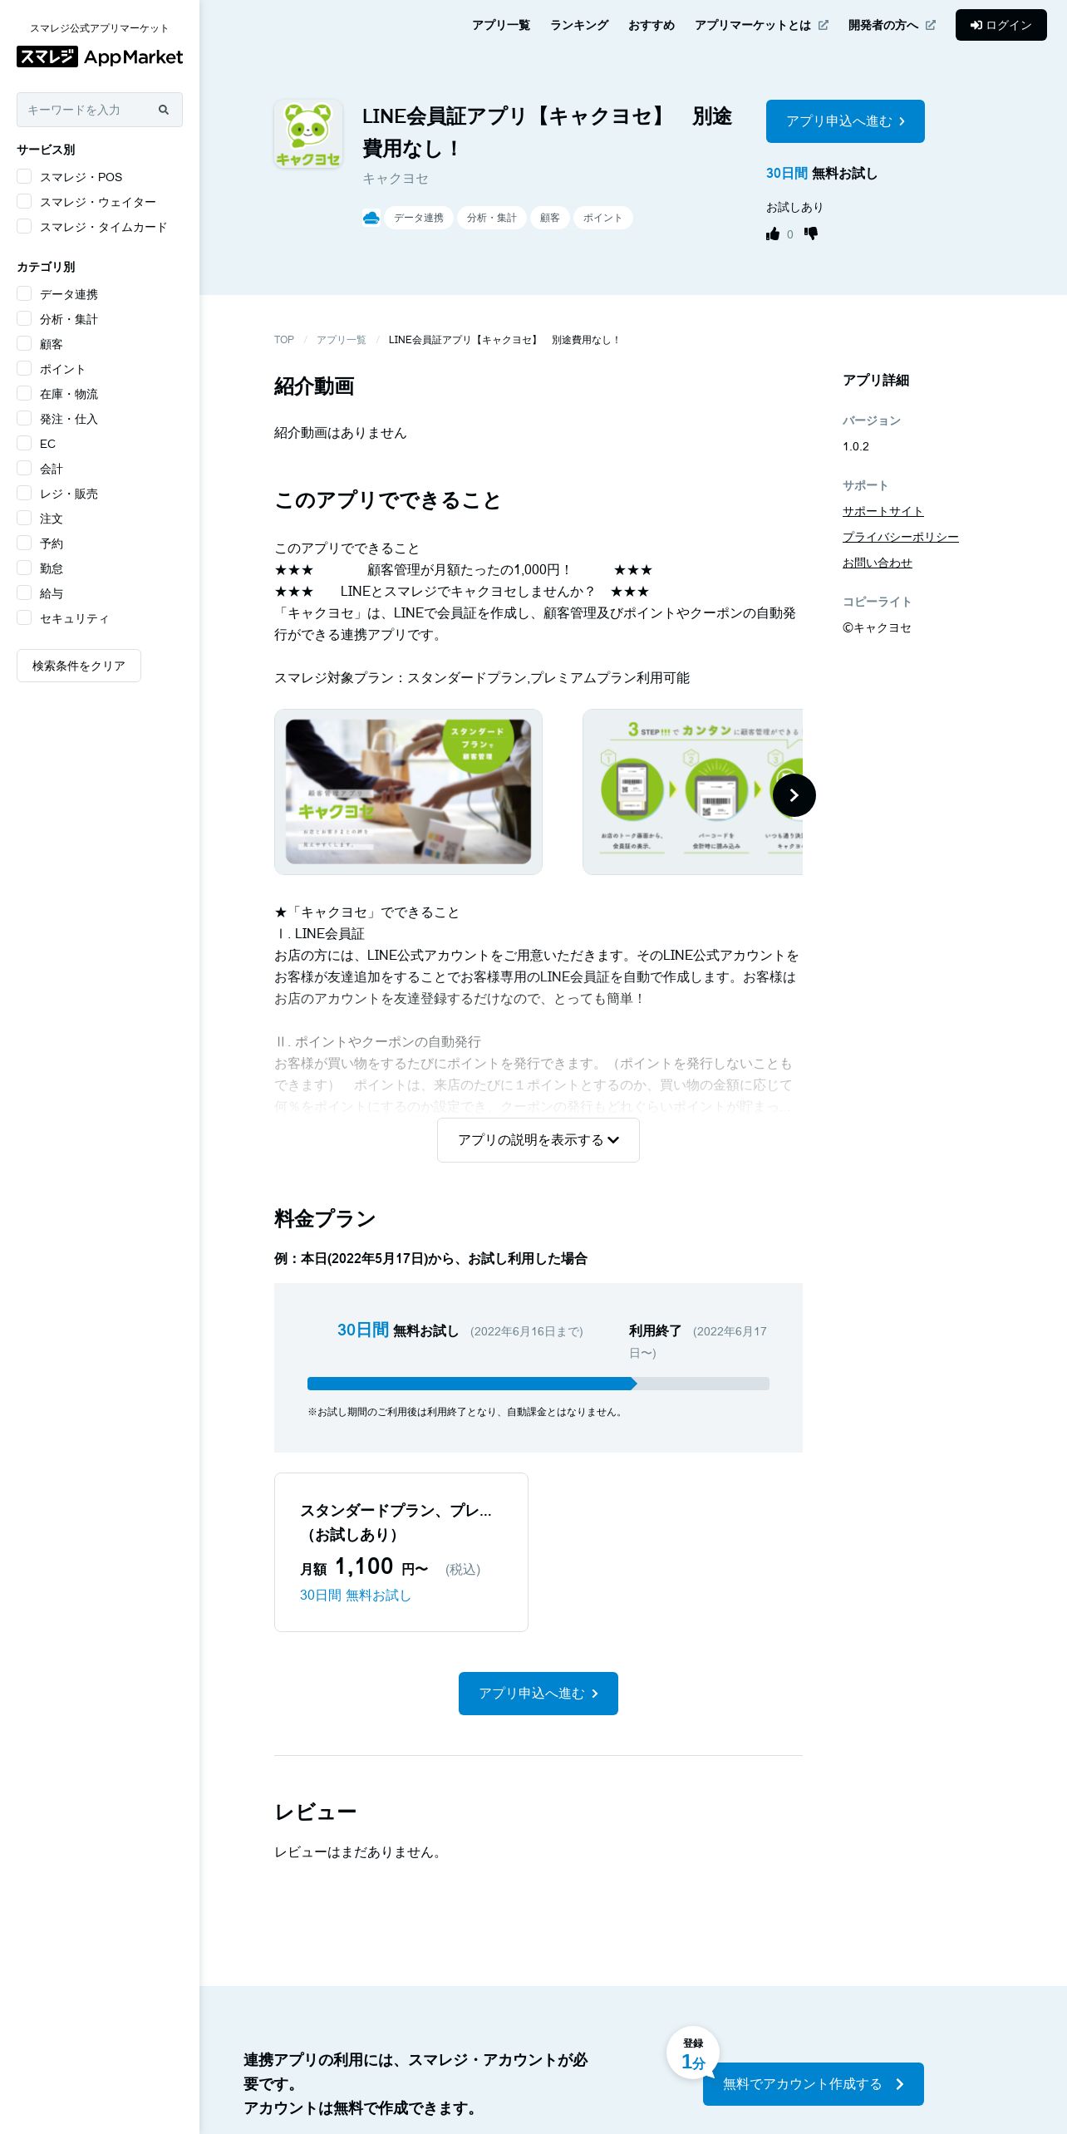Click キャクヨセ developer name under title
Image resolution: width=1067 pixels, height=2134 pixels.
coord(396,179)
